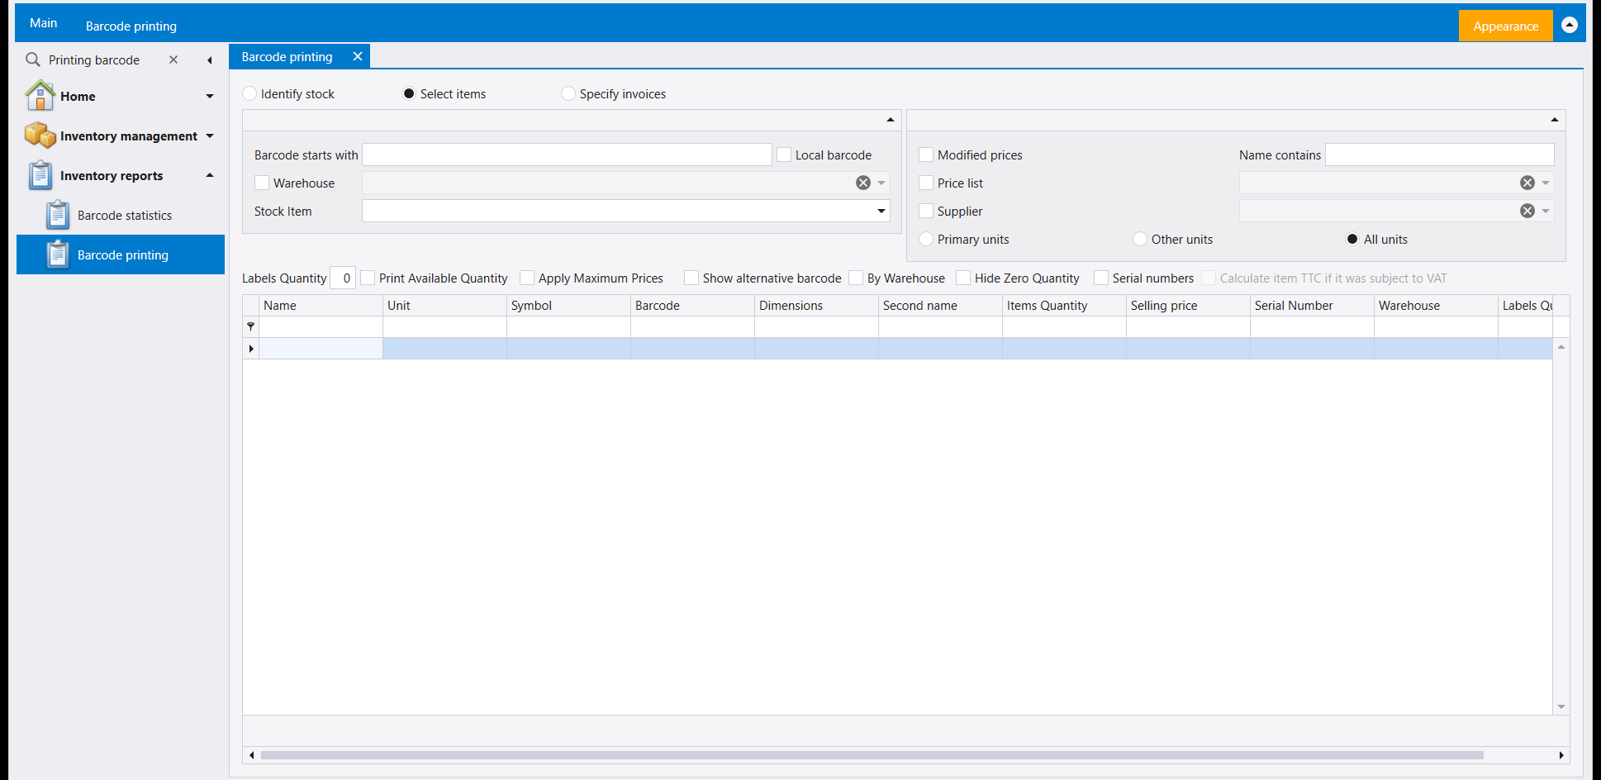Click the round collapse icon beside Appearance
The image size is (1601, 780).
(x=1570, y=26)
